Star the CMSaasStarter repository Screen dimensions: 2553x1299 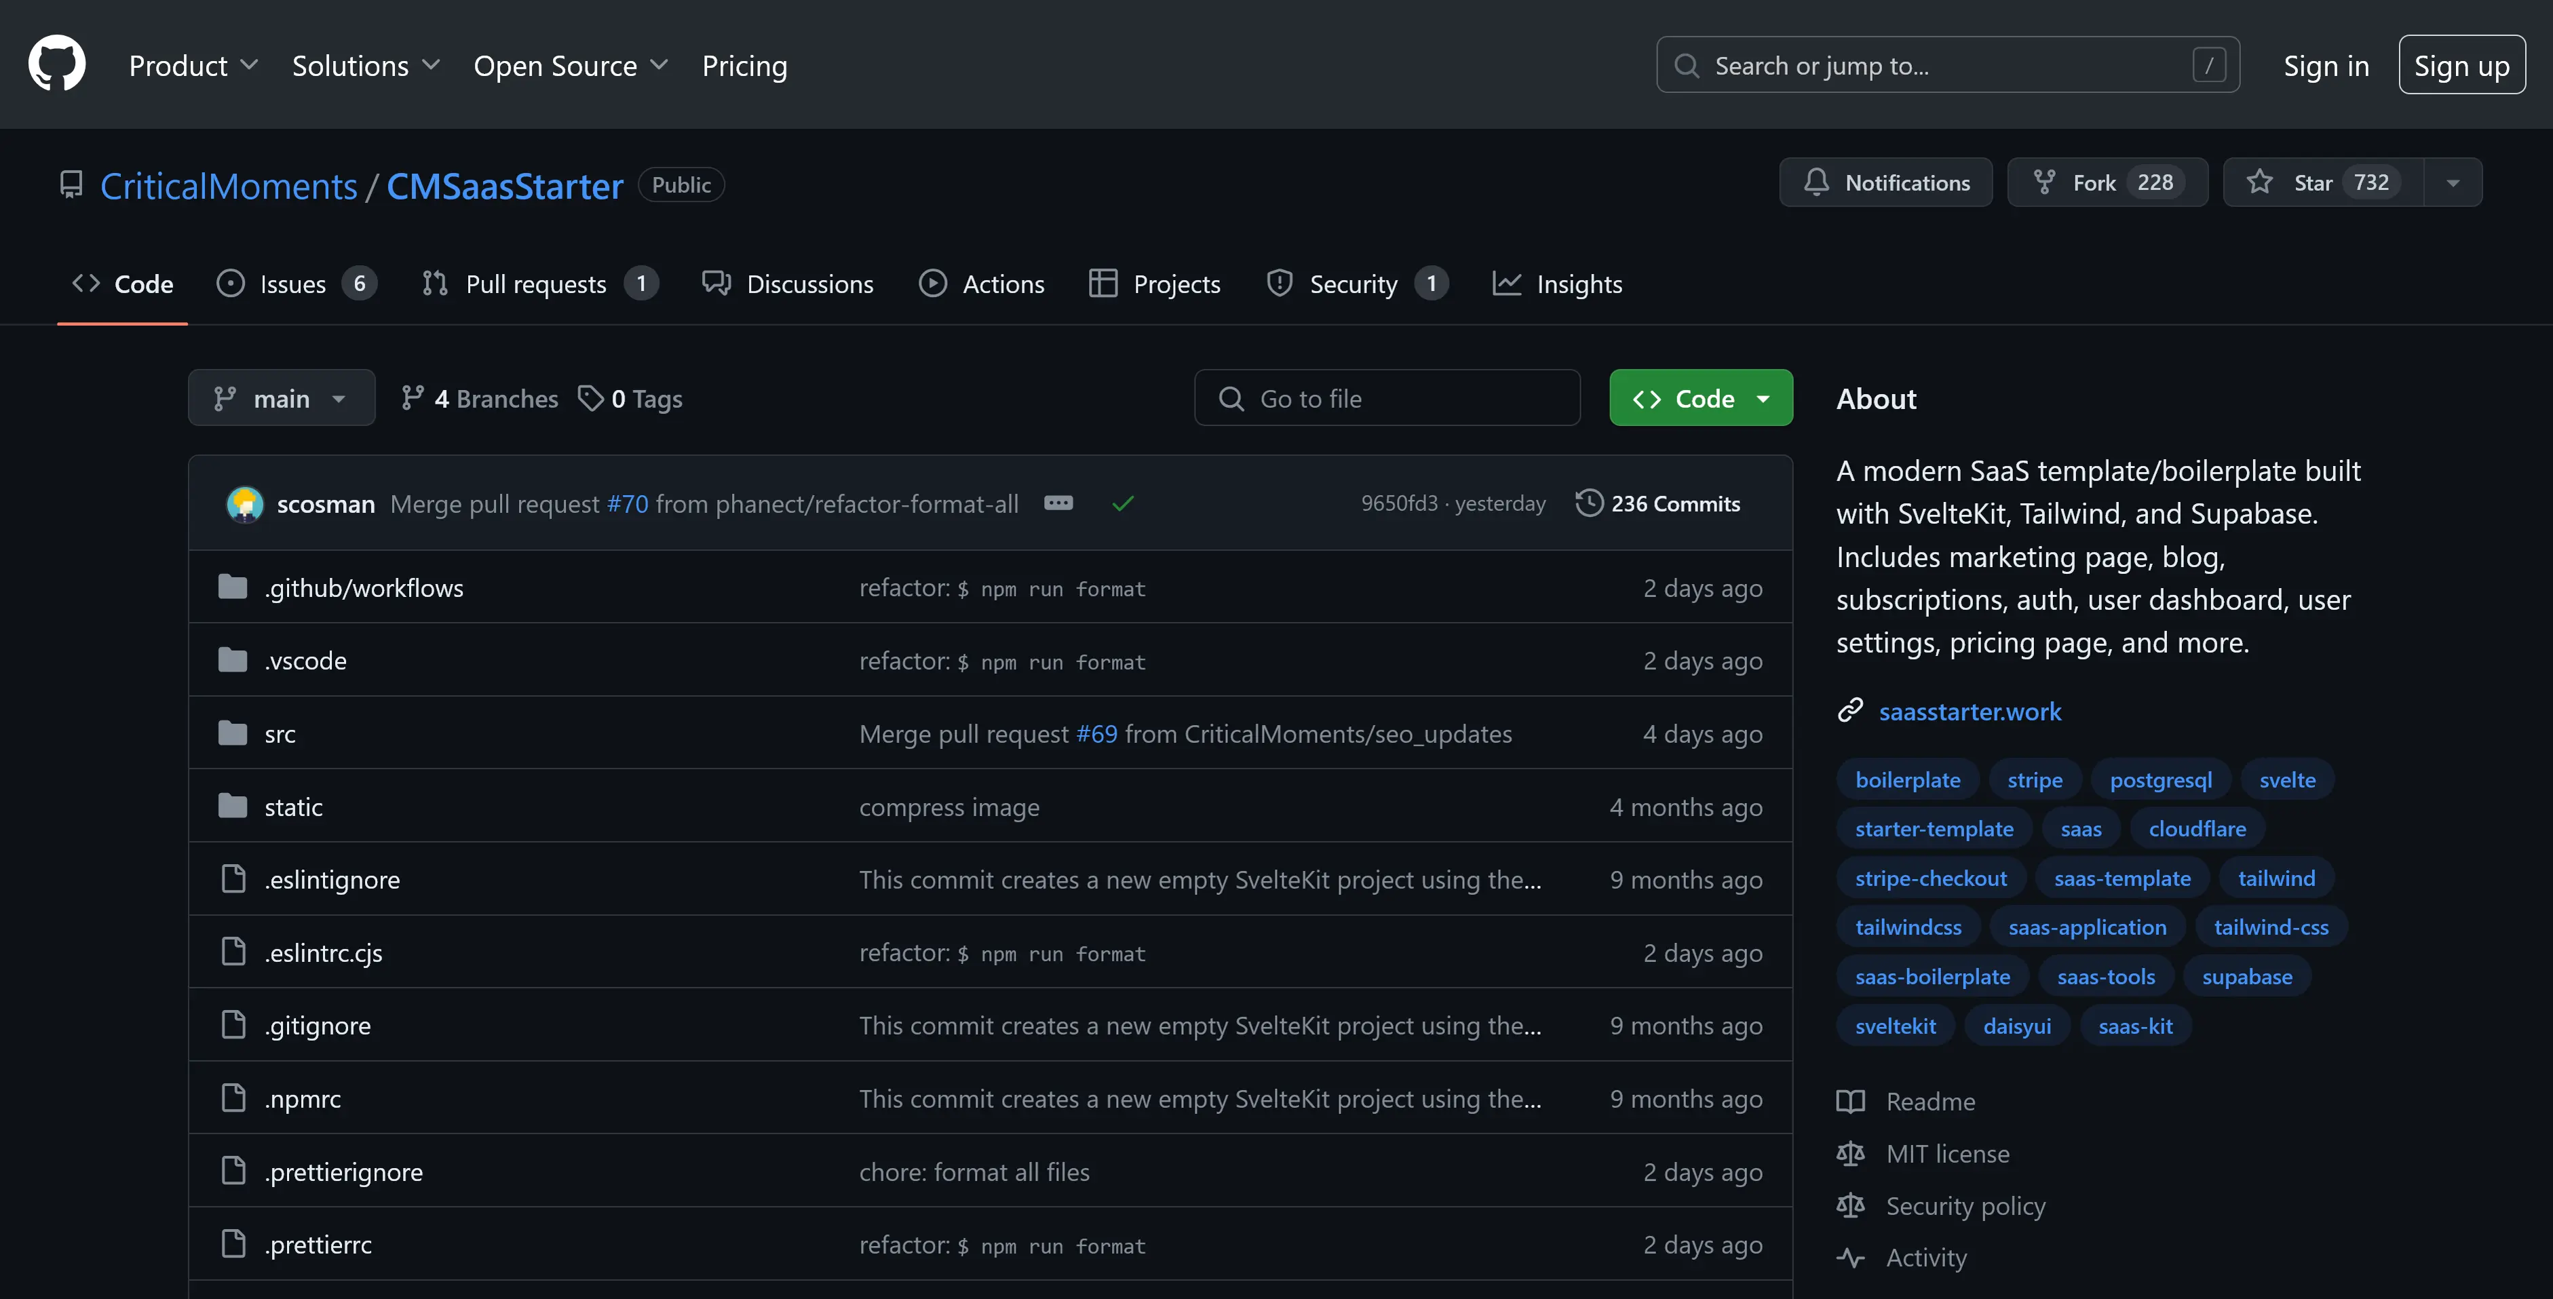(x=2313, y=182)
